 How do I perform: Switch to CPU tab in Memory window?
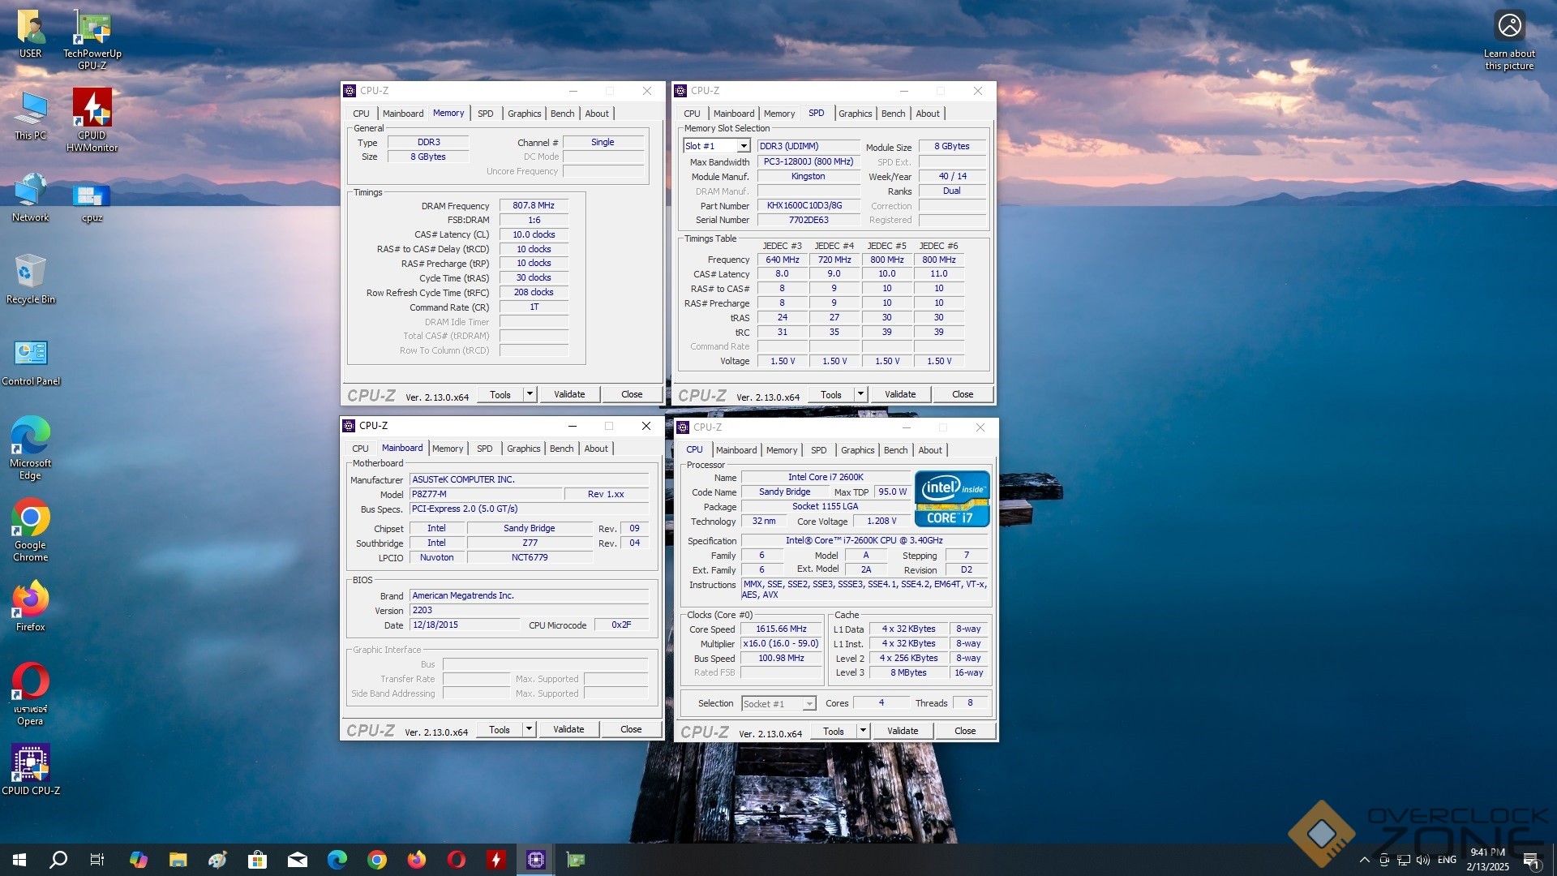pos(361,114)
